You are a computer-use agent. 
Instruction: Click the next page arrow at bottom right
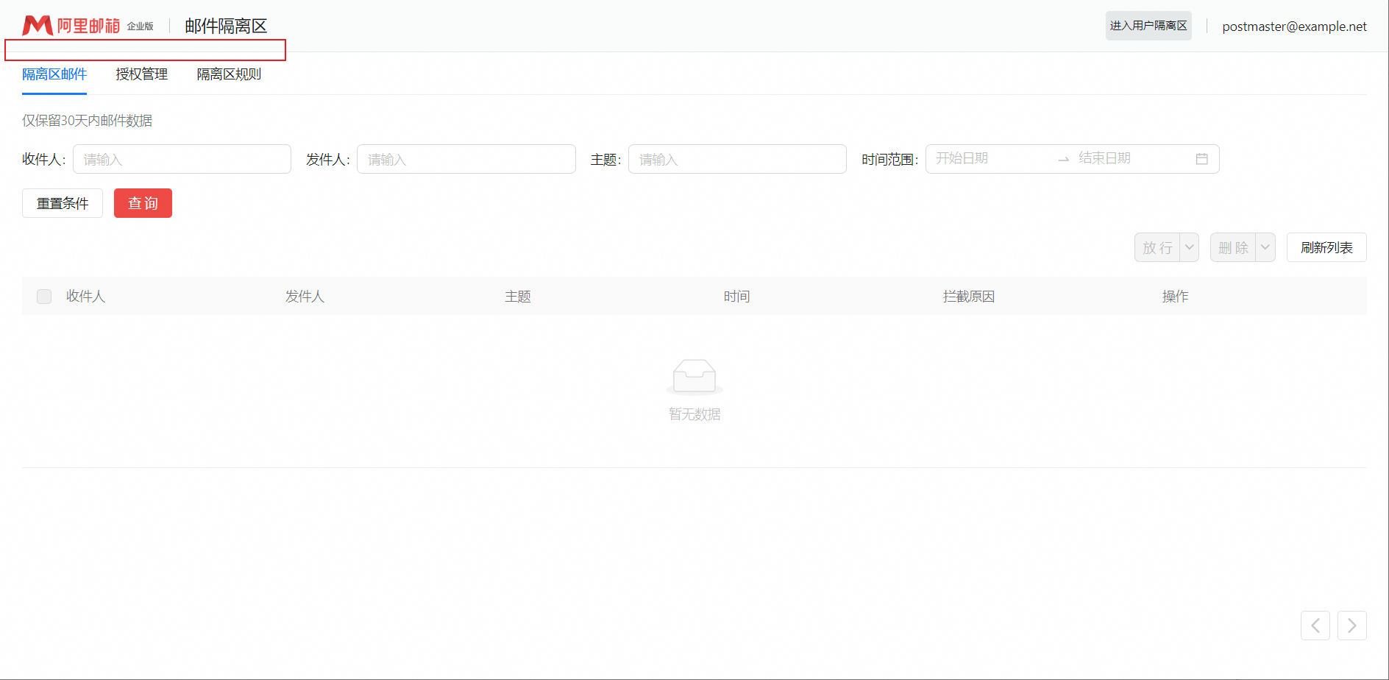(x=1351, y=625)
